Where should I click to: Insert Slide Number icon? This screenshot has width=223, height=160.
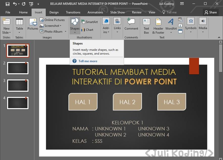click(x=180, y=26)
